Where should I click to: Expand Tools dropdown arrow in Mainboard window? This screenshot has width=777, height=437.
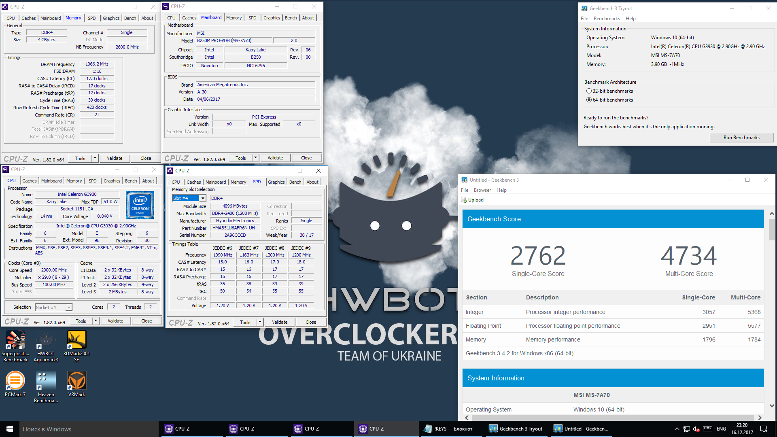[x=255, y=158]
